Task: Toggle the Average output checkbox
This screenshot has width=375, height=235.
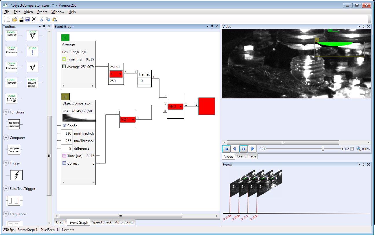Action: [x=64, y=67]
